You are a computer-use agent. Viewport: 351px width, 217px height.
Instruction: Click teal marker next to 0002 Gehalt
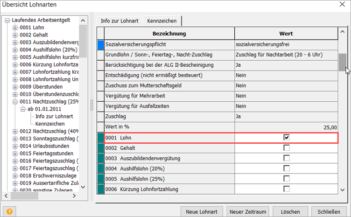click(x=100, y=147)
